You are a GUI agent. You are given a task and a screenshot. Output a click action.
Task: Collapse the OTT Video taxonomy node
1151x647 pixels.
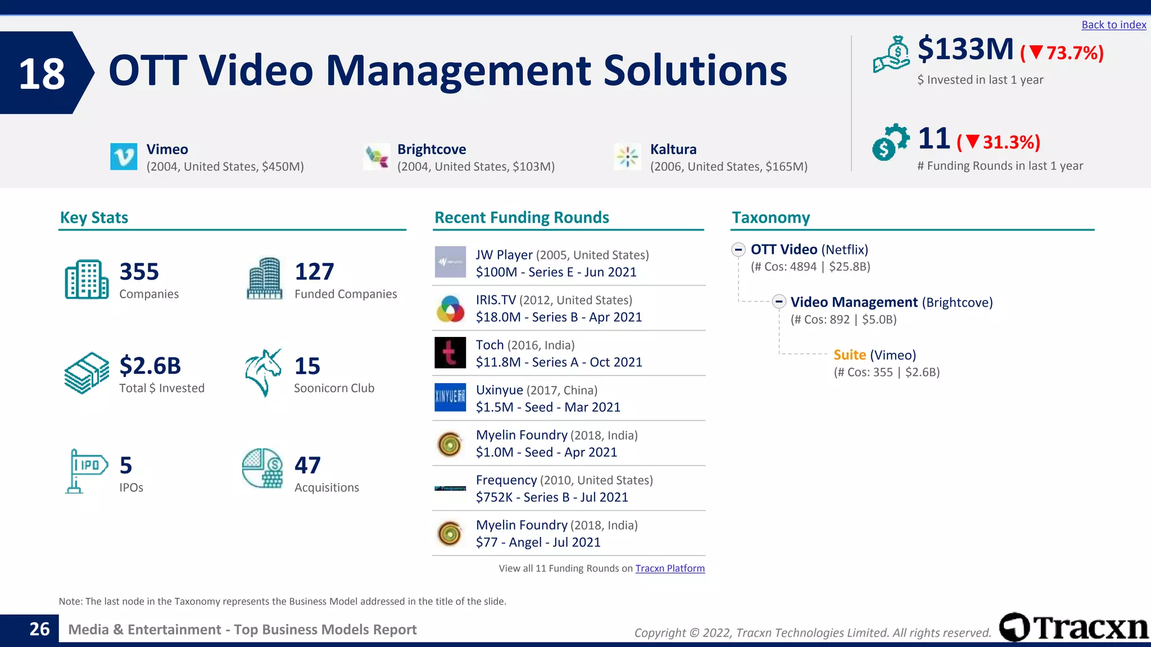coord(738,249)
